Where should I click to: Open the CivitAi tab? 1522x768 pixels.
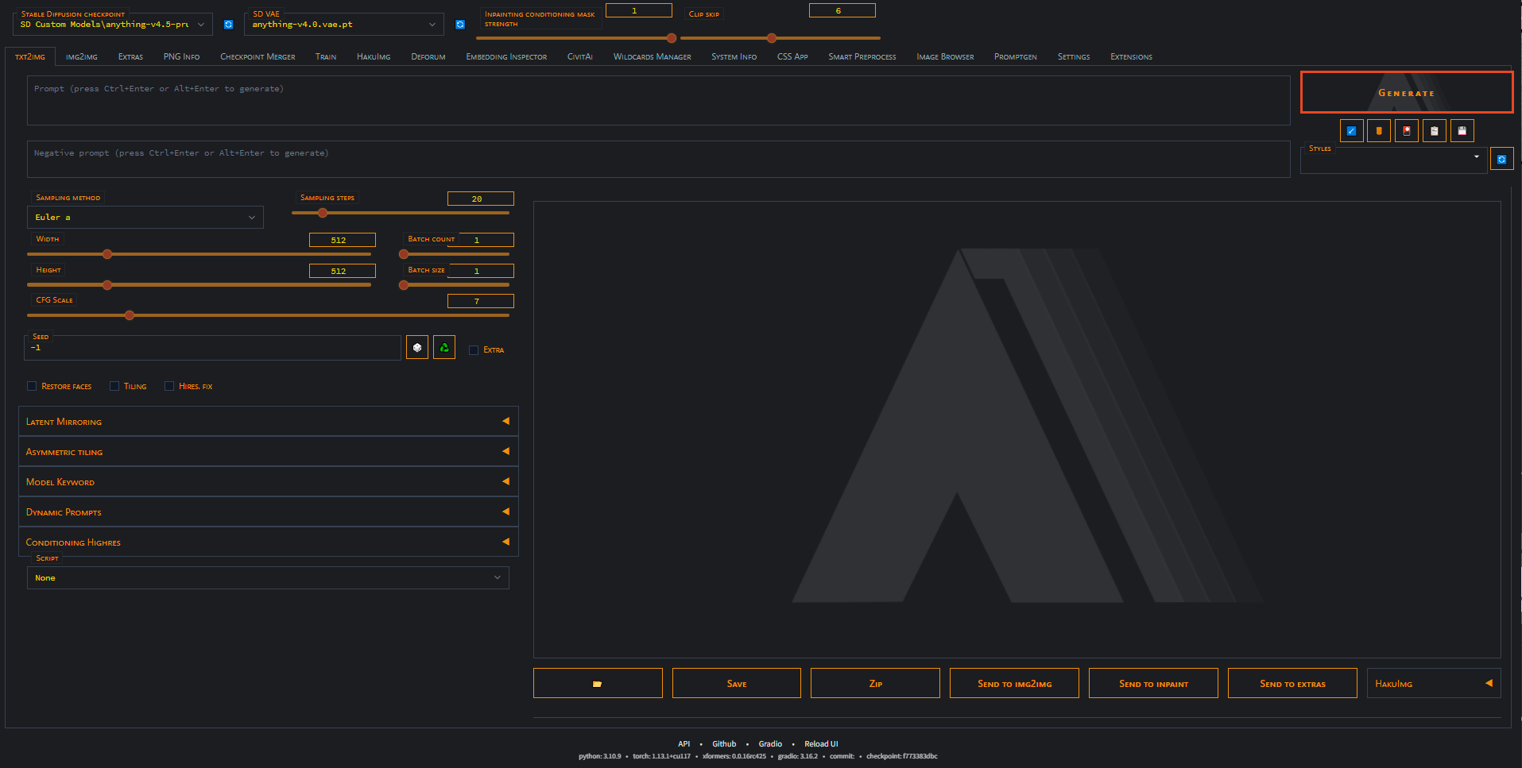(580, 57)
